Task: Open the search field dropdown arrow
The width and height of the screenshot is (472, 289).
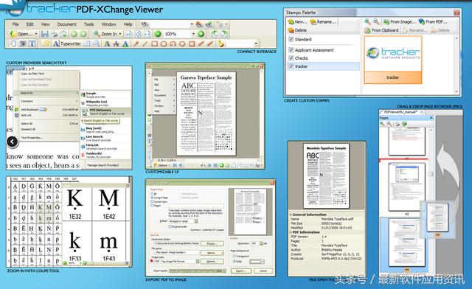Action: [192, 24]
